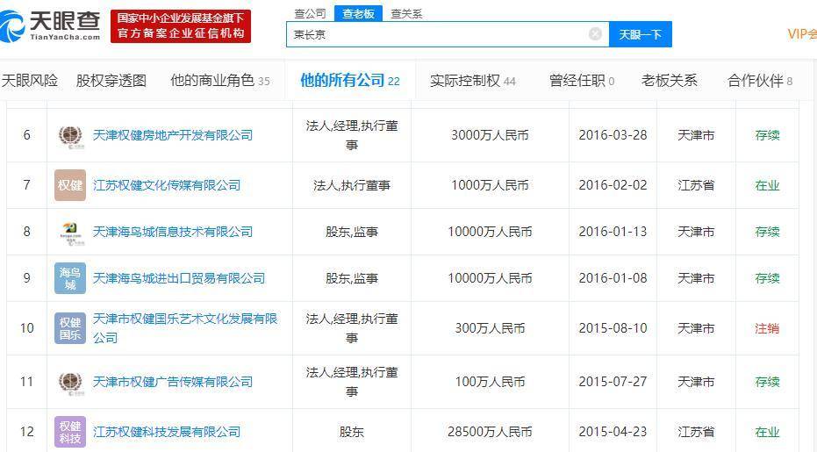
Task: Clear the search box with the X icon
Action: click(x=595, y=34)
